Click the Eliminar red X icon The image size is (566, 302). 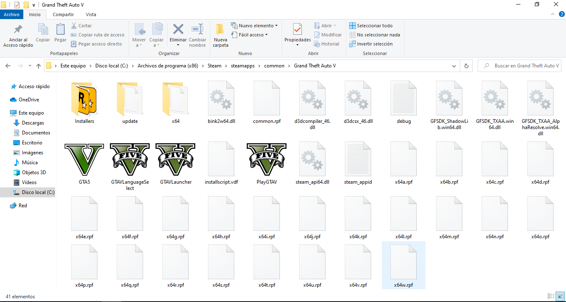(178, 29)
